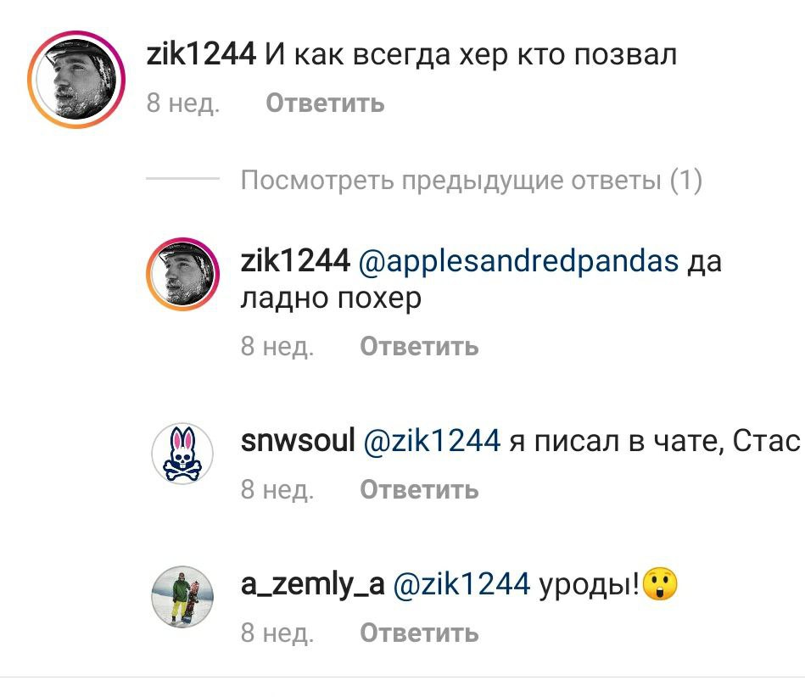Viewport: 805px width, 697px height.
Task: Reply to a_zemly_a's comment
Action: pos(419,633)
